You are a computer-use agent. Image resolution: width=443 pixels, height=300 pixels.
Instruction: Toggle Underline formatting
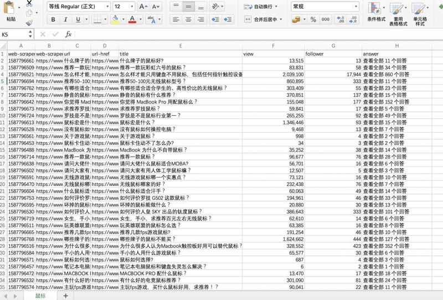pos(78,19)
